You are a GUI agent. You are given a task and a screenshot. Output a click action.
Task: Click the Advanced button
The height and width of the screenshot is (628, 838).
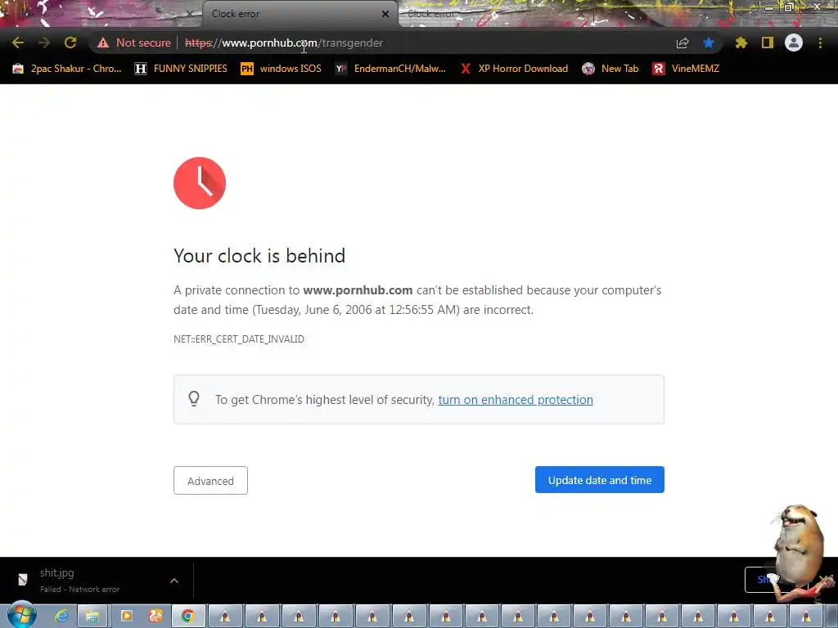[210, 481]
